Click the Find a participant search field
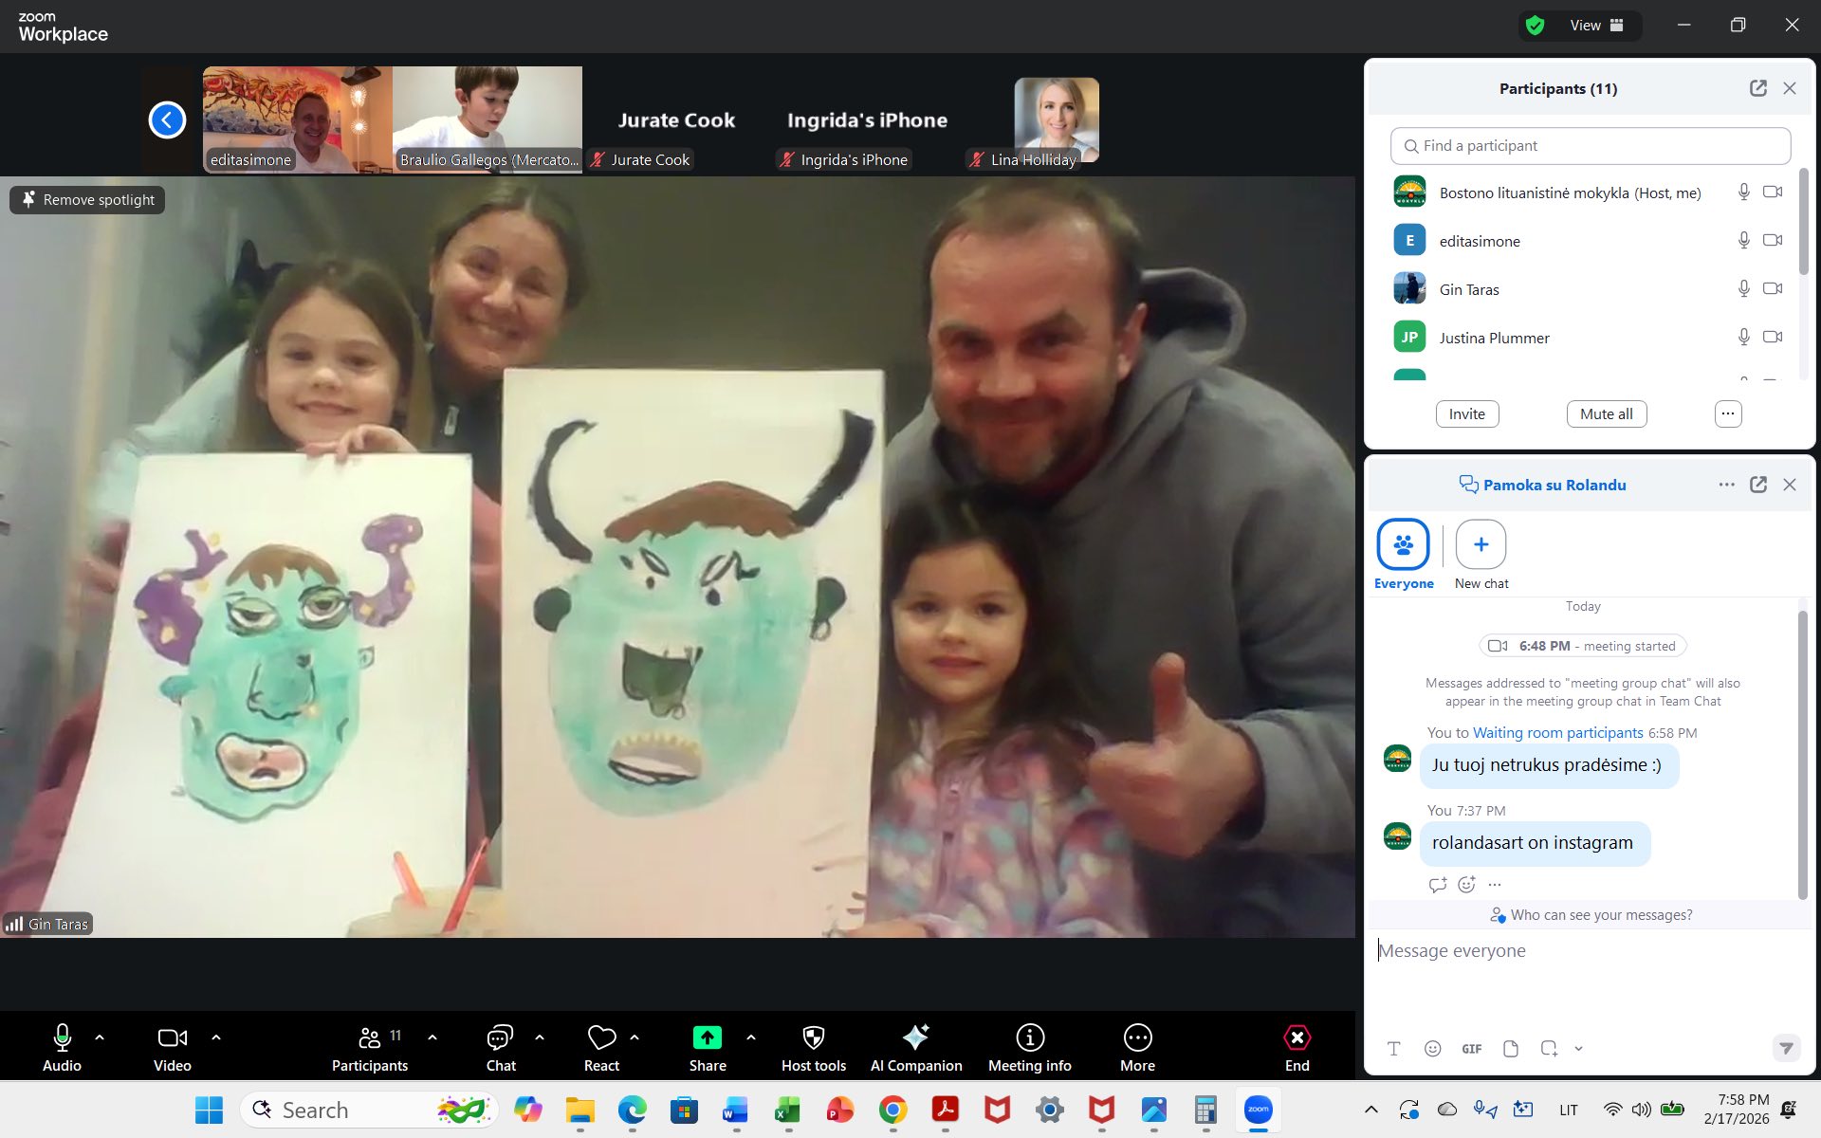Screen dimensions: 1821x1138 (x=1591, y=146)
